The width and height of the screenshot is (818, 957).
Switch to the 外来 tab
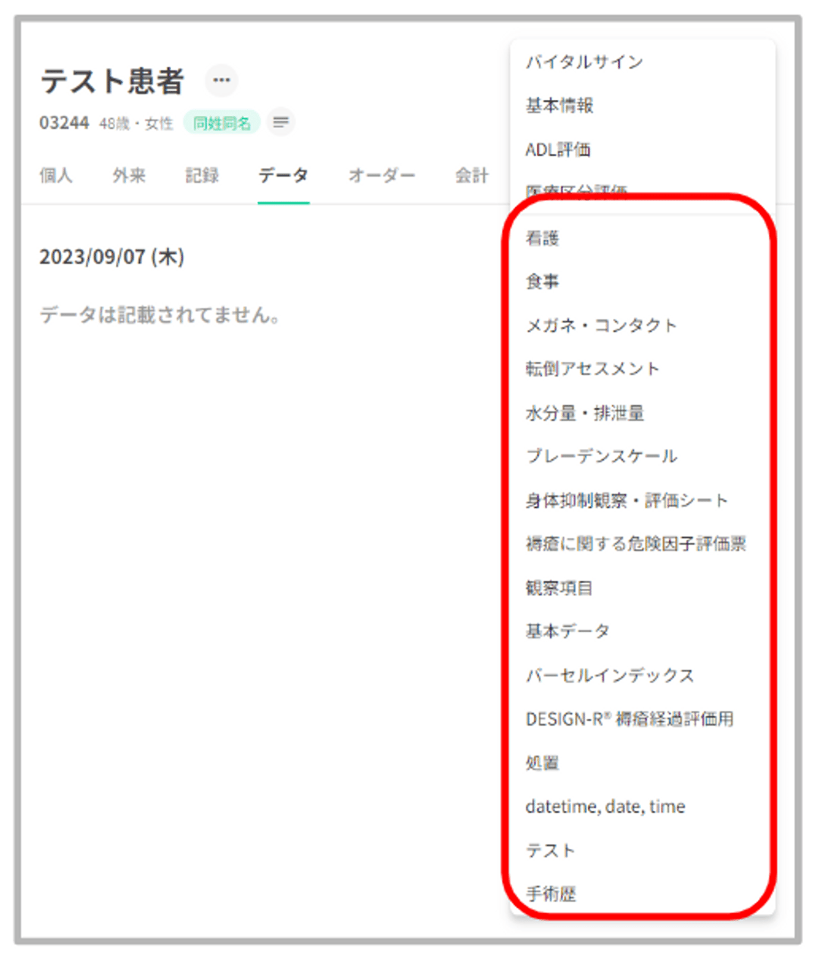point(129,175)
